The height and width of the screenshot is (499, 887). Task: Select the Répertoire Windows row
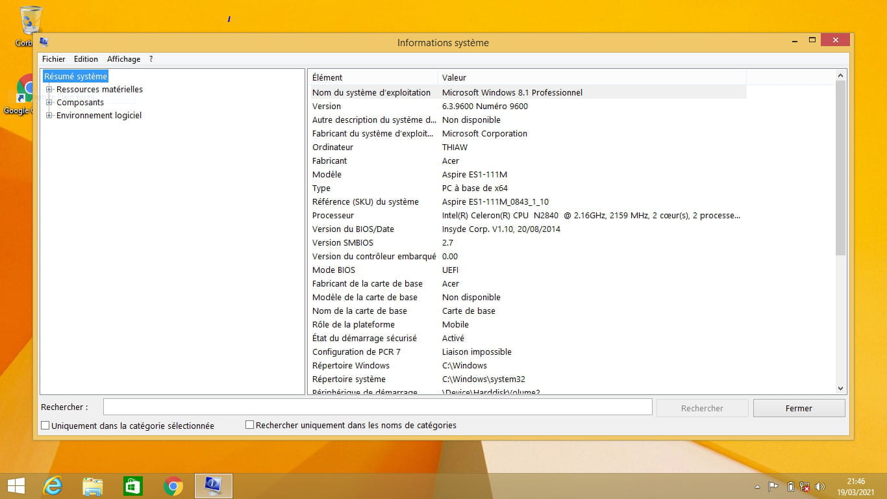point(529,365)
